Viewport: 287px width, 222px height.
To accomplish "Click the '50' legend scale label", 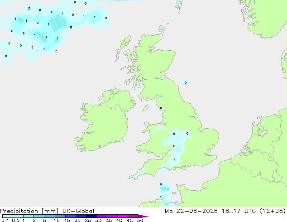I will point(140,220).
